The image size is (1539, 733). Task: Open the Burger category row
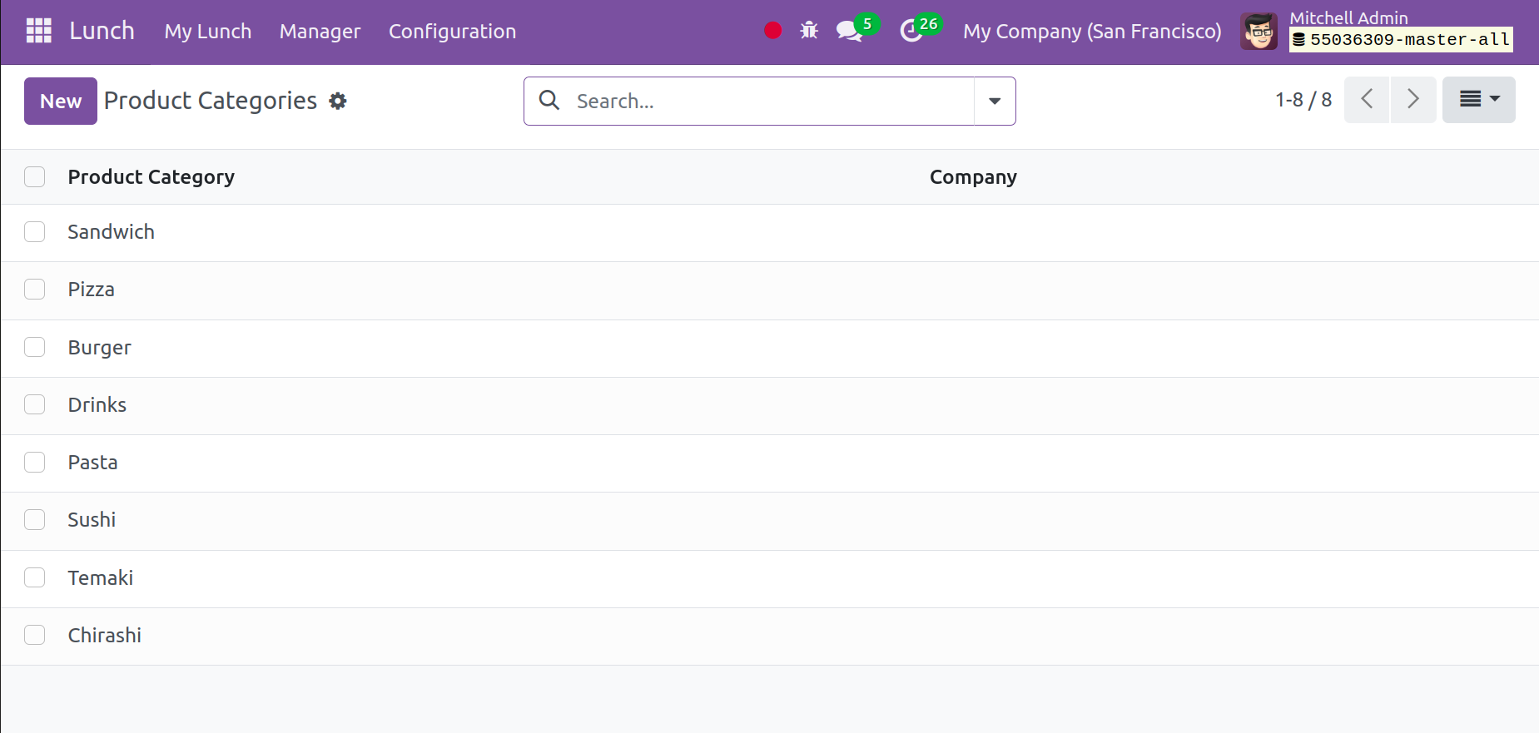click(769, 348)
